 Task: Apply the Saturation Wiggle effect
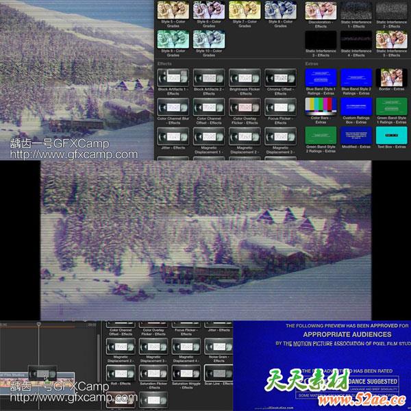(187, 373)
